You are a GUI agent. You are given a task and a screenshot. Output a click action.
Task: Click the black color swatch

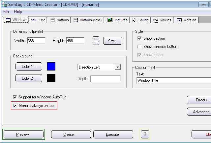tap(51, 78)
